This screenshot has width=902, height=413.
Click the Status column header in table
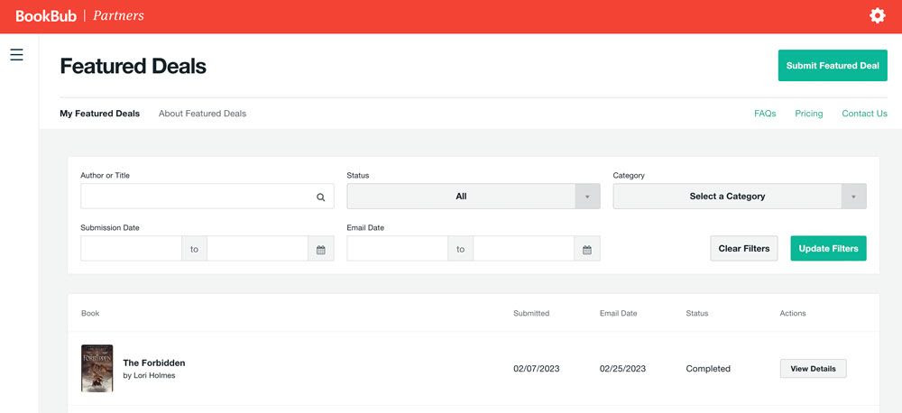[697, 314]
